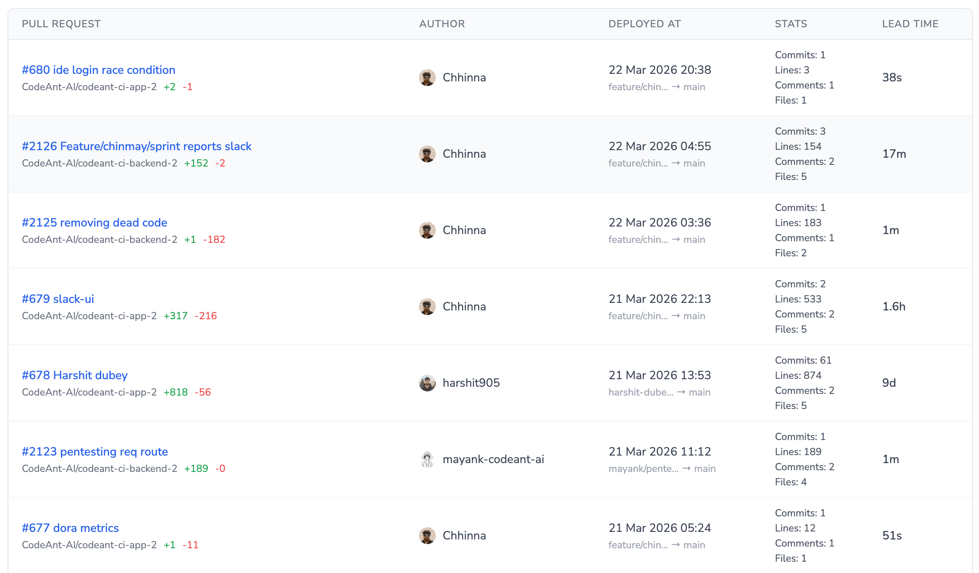Click -182 deletions count
Image resolution: width=979 pixels, height=573 pixels.
(214, 240)
